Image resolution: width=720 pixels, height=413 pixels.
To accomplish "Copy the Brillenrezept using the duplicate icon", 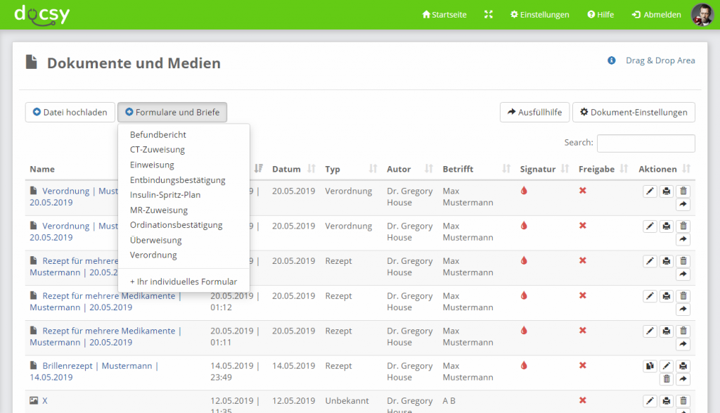I will pyautogui.click(x=650, y=366).
